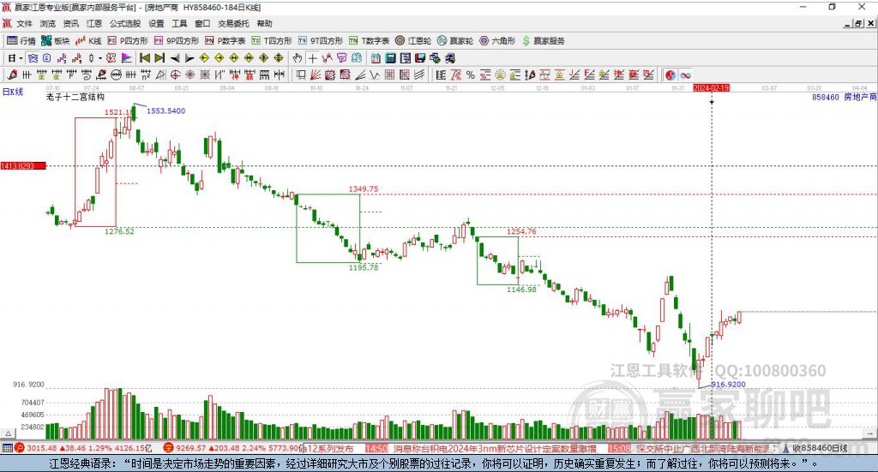Expand the candlestick type dropdown arrow
Screen dimensions: 878x472
click(x=99, y=58)
